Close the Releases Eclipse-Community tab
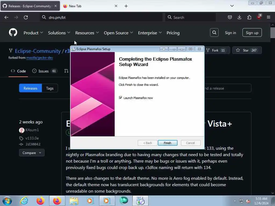Viewport: 275px width, 206px height. [56, 6]
